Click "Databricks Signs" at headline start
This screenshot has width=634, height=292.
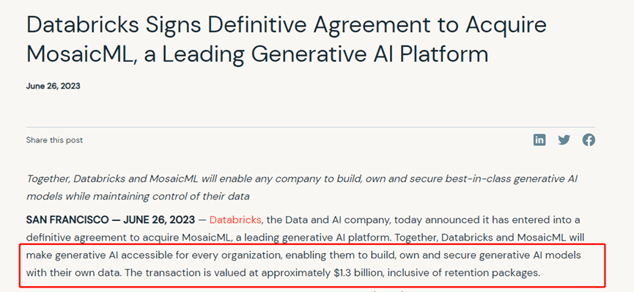114,25
